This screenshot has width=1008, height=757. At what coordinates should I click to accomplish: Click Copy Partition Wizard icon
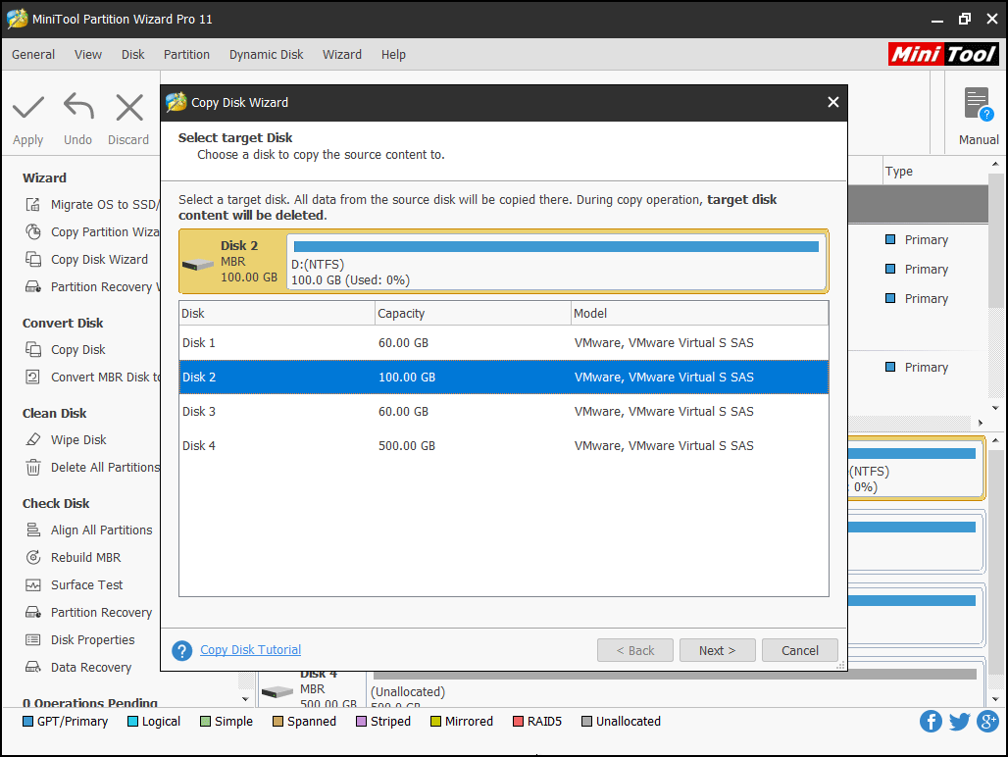(x=32, y=232)
